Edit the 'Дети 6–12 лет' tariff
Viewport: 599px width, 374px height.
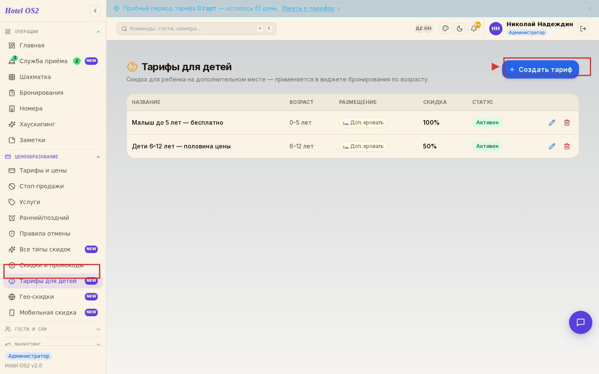[552, 146]
